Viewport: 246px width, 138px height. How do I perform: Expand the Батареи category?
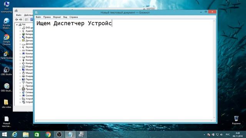click(x=20, y=34)
